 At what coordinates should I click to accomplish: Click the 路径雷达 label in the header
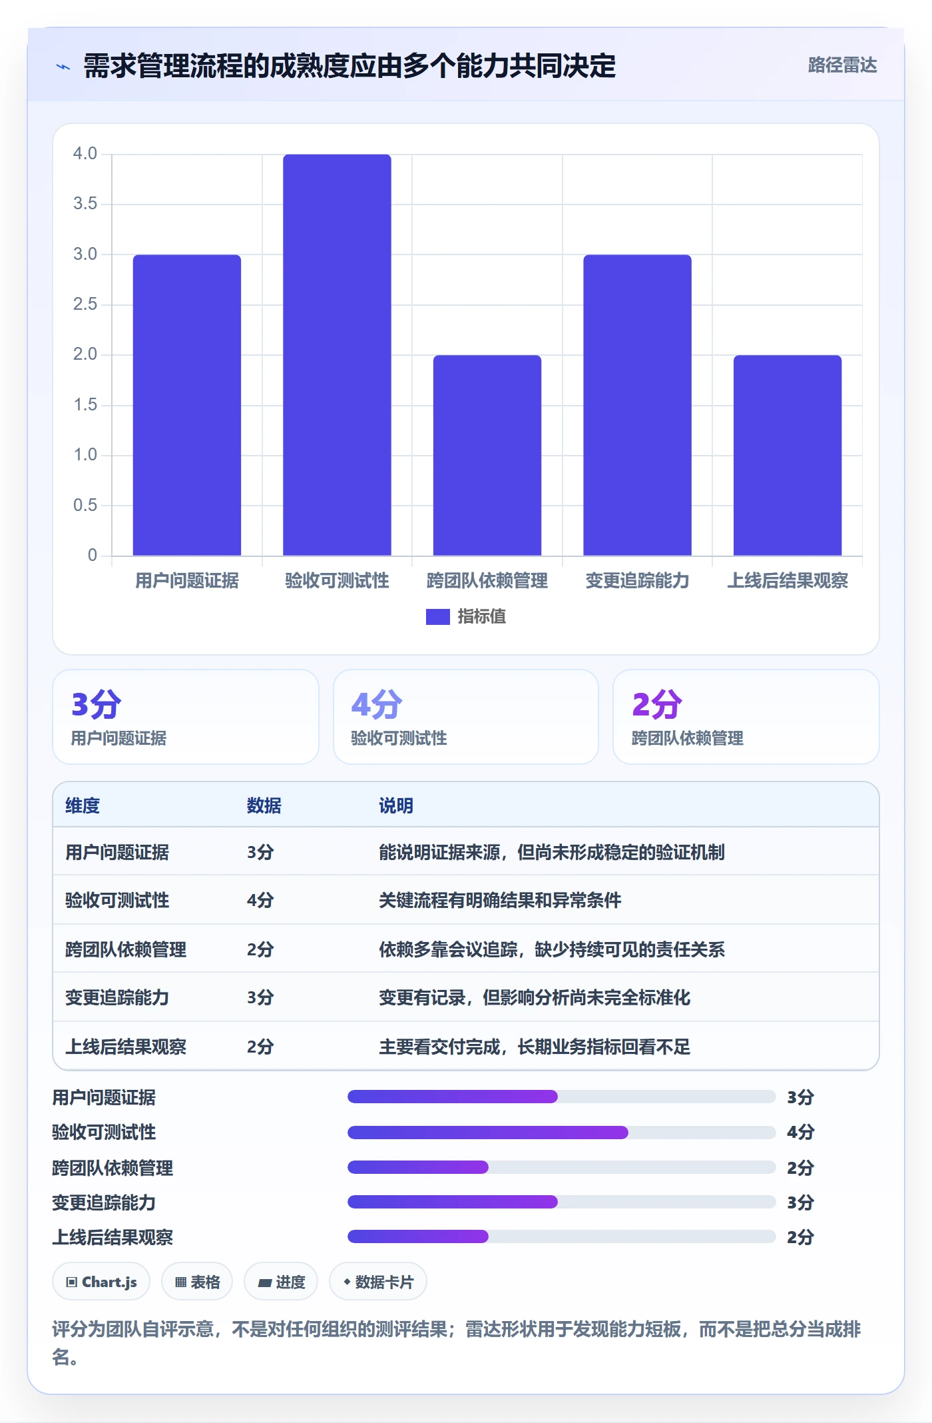[x=842, y=65]
